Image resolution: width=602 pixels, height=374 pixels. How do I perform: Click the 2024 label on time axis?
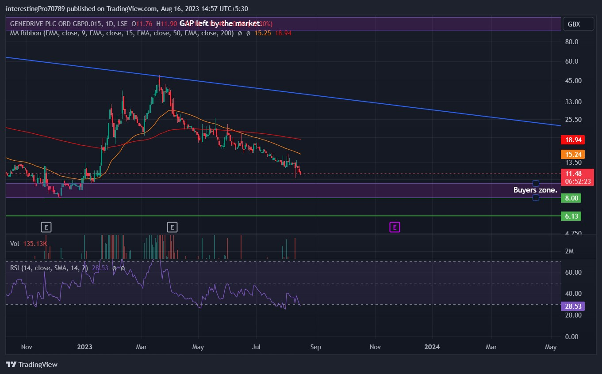tap(432, 347)
